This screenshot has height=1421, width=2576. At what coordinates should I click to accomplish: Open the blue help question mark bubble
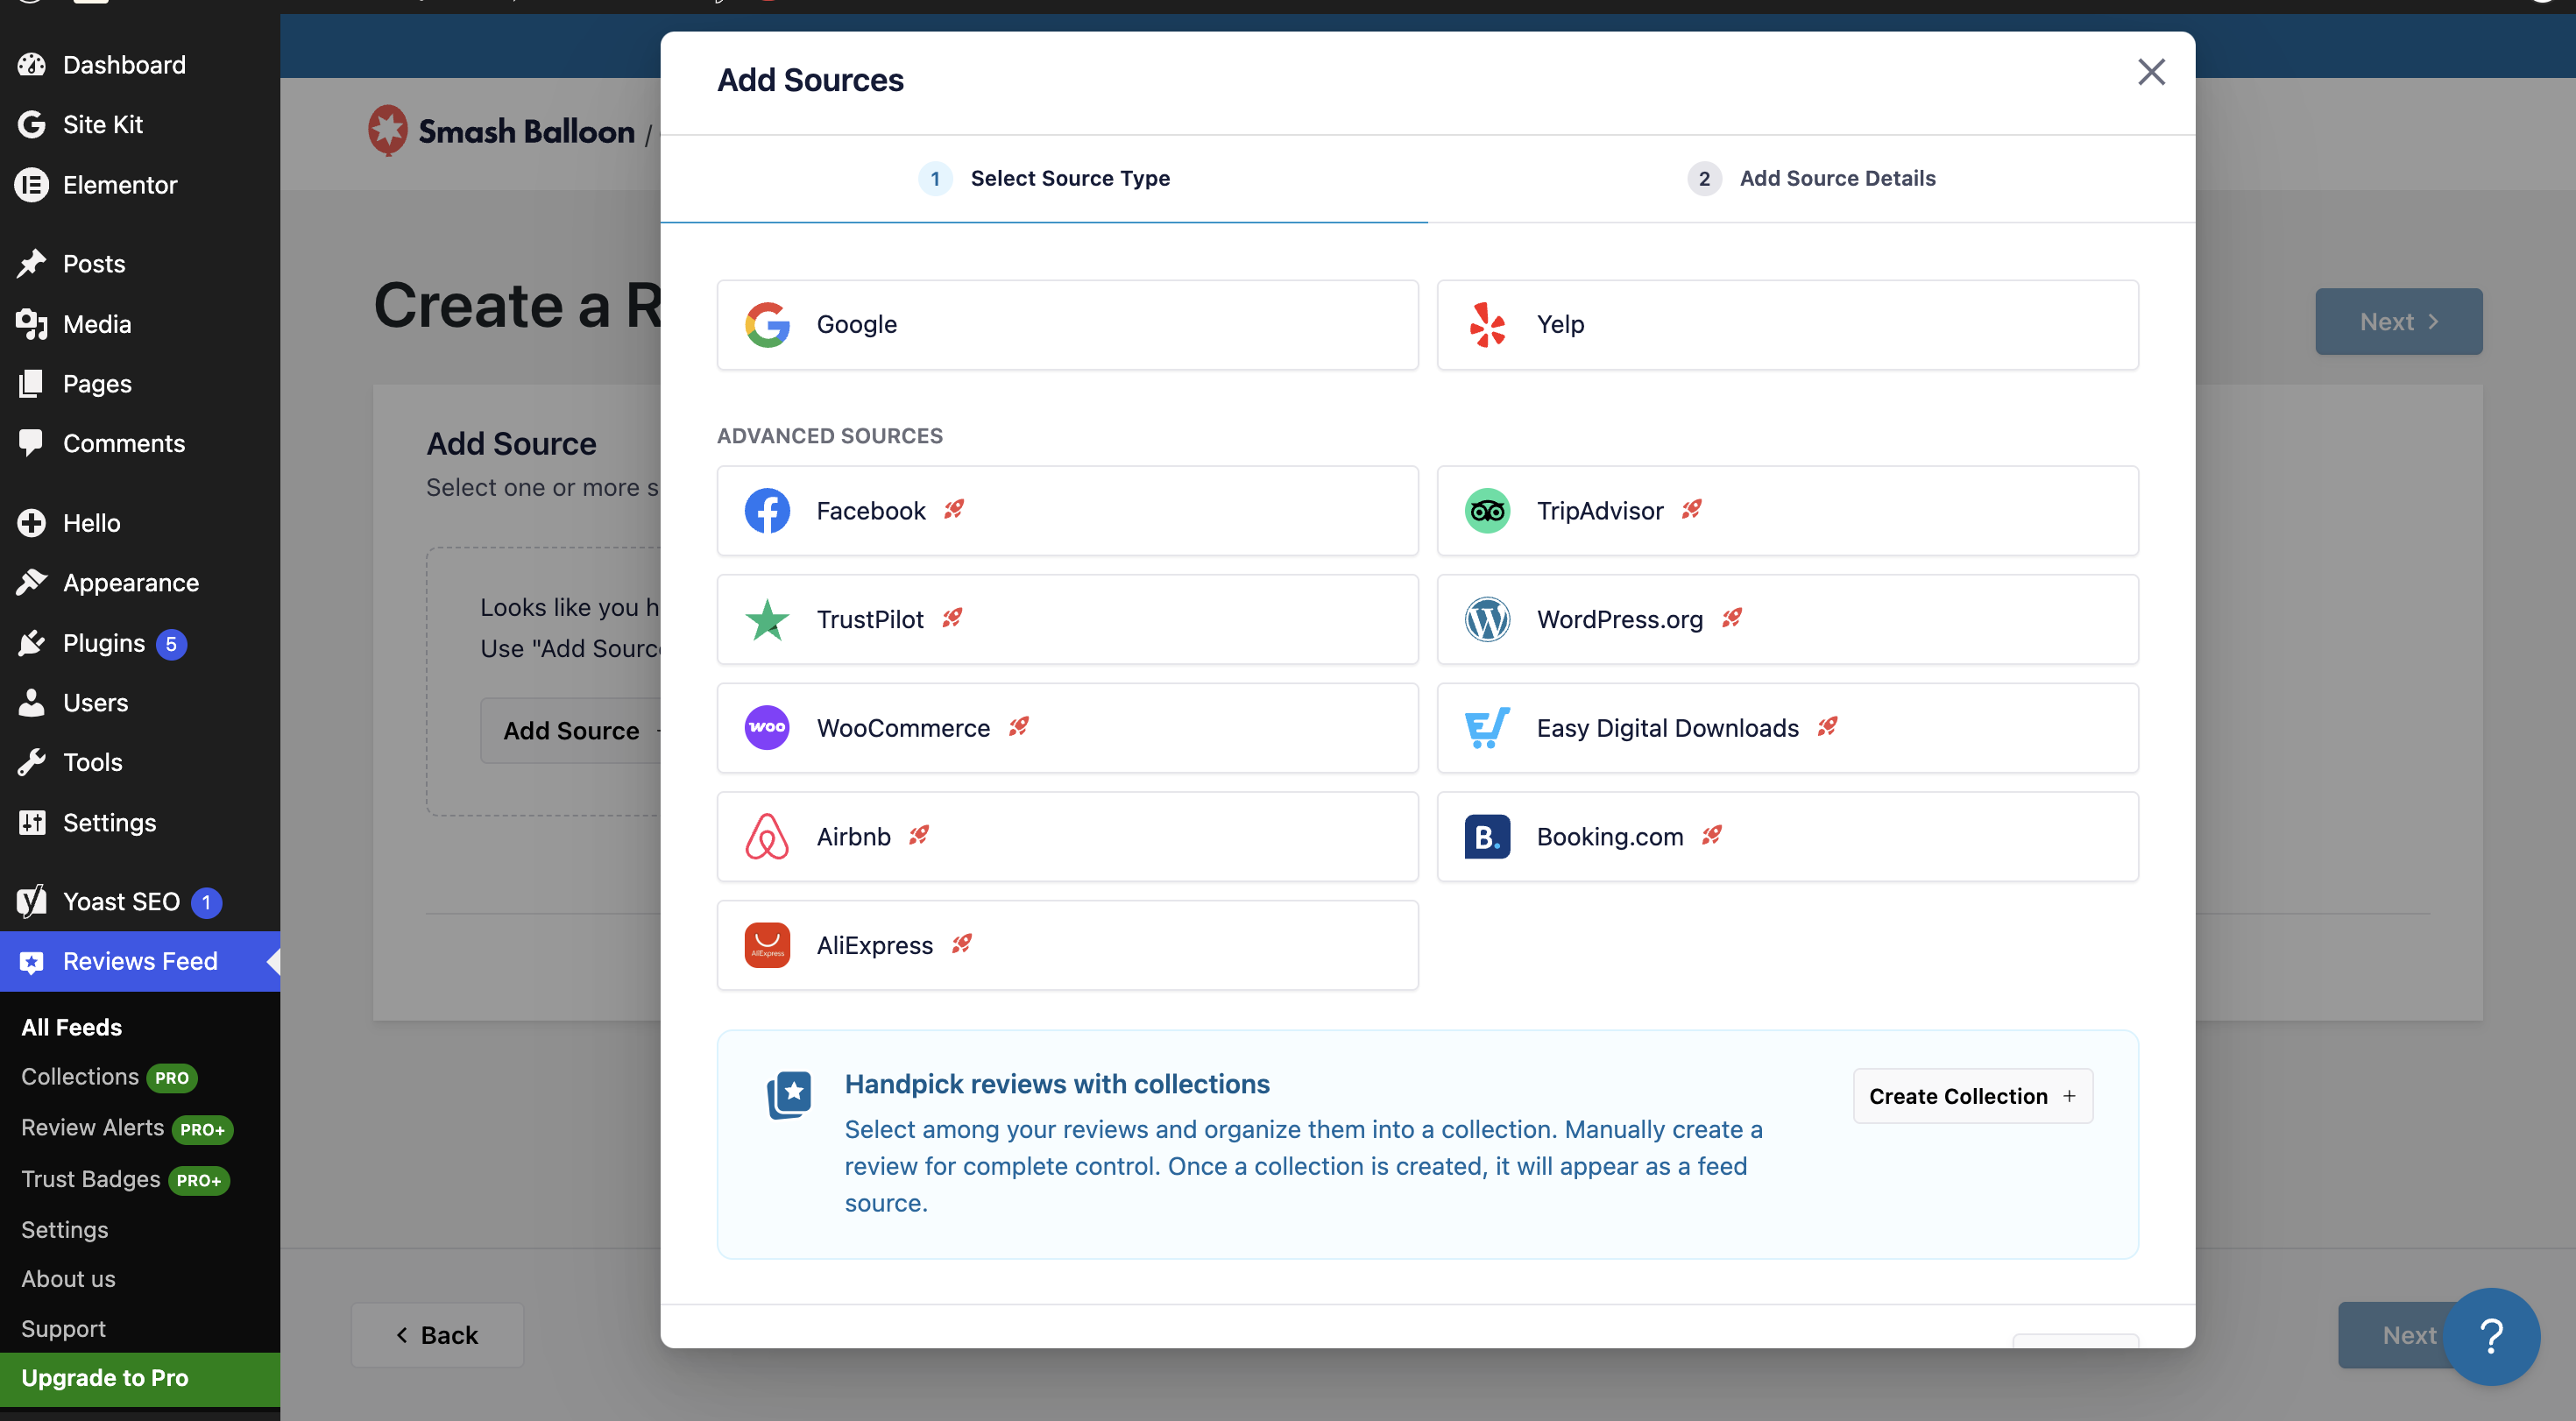coord(2491,1336)
